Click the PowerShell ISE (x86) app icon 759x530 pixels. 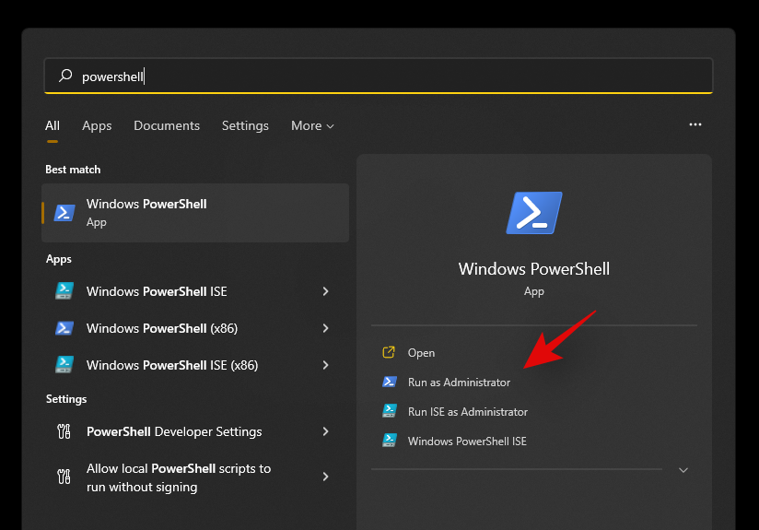click(x=64, y=365)
